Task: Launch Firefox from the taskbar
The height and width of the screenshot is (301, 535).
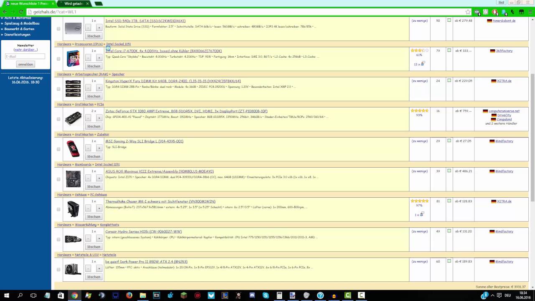Action: click(129, 296)
